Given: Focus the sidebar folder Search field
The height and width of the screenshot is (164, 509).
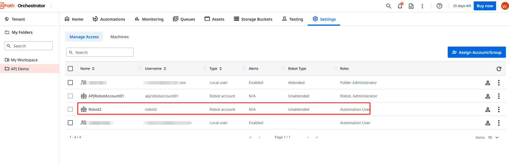Looking at the screenshot, I should 29,46.
